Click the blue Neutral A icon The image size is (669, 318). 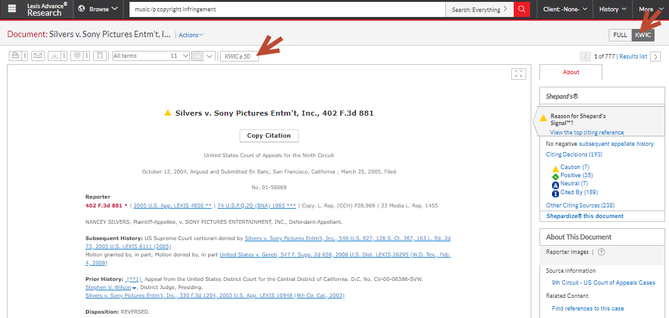556,185
